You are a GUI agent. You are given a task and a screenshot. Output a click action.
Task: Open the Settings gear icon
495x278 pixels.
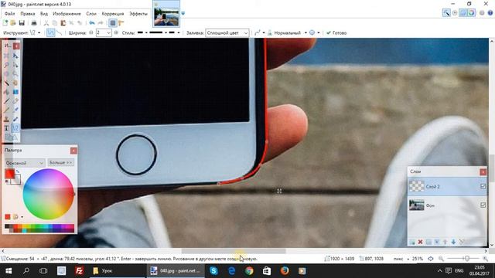pyautogui.click(x=482, y=13)
